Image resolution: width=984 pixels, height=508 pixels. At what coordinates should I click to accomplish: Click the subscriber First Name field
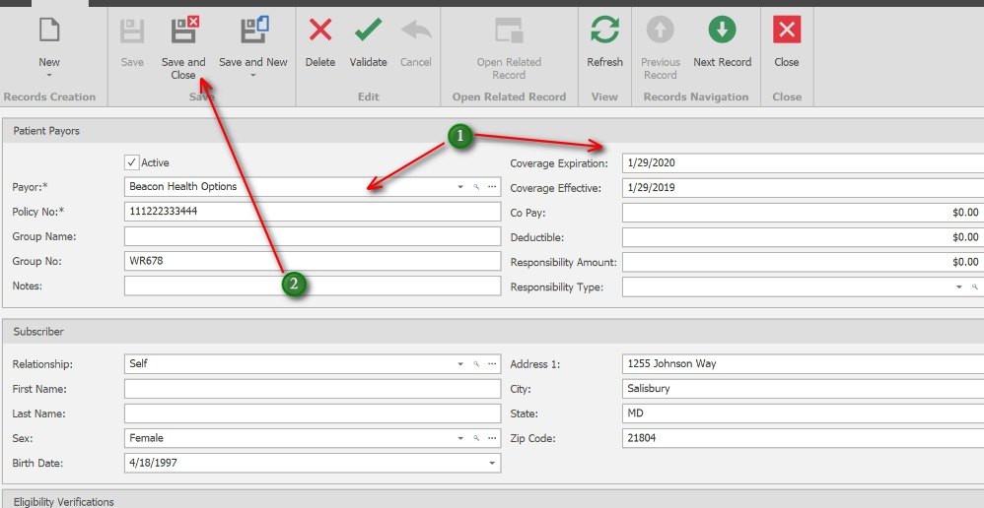click(x=312, y=389)
